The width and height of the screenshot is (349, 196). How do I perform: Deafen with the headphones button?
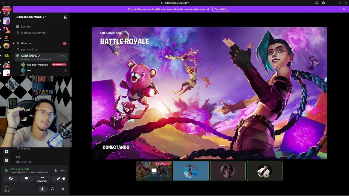[53, 189]
